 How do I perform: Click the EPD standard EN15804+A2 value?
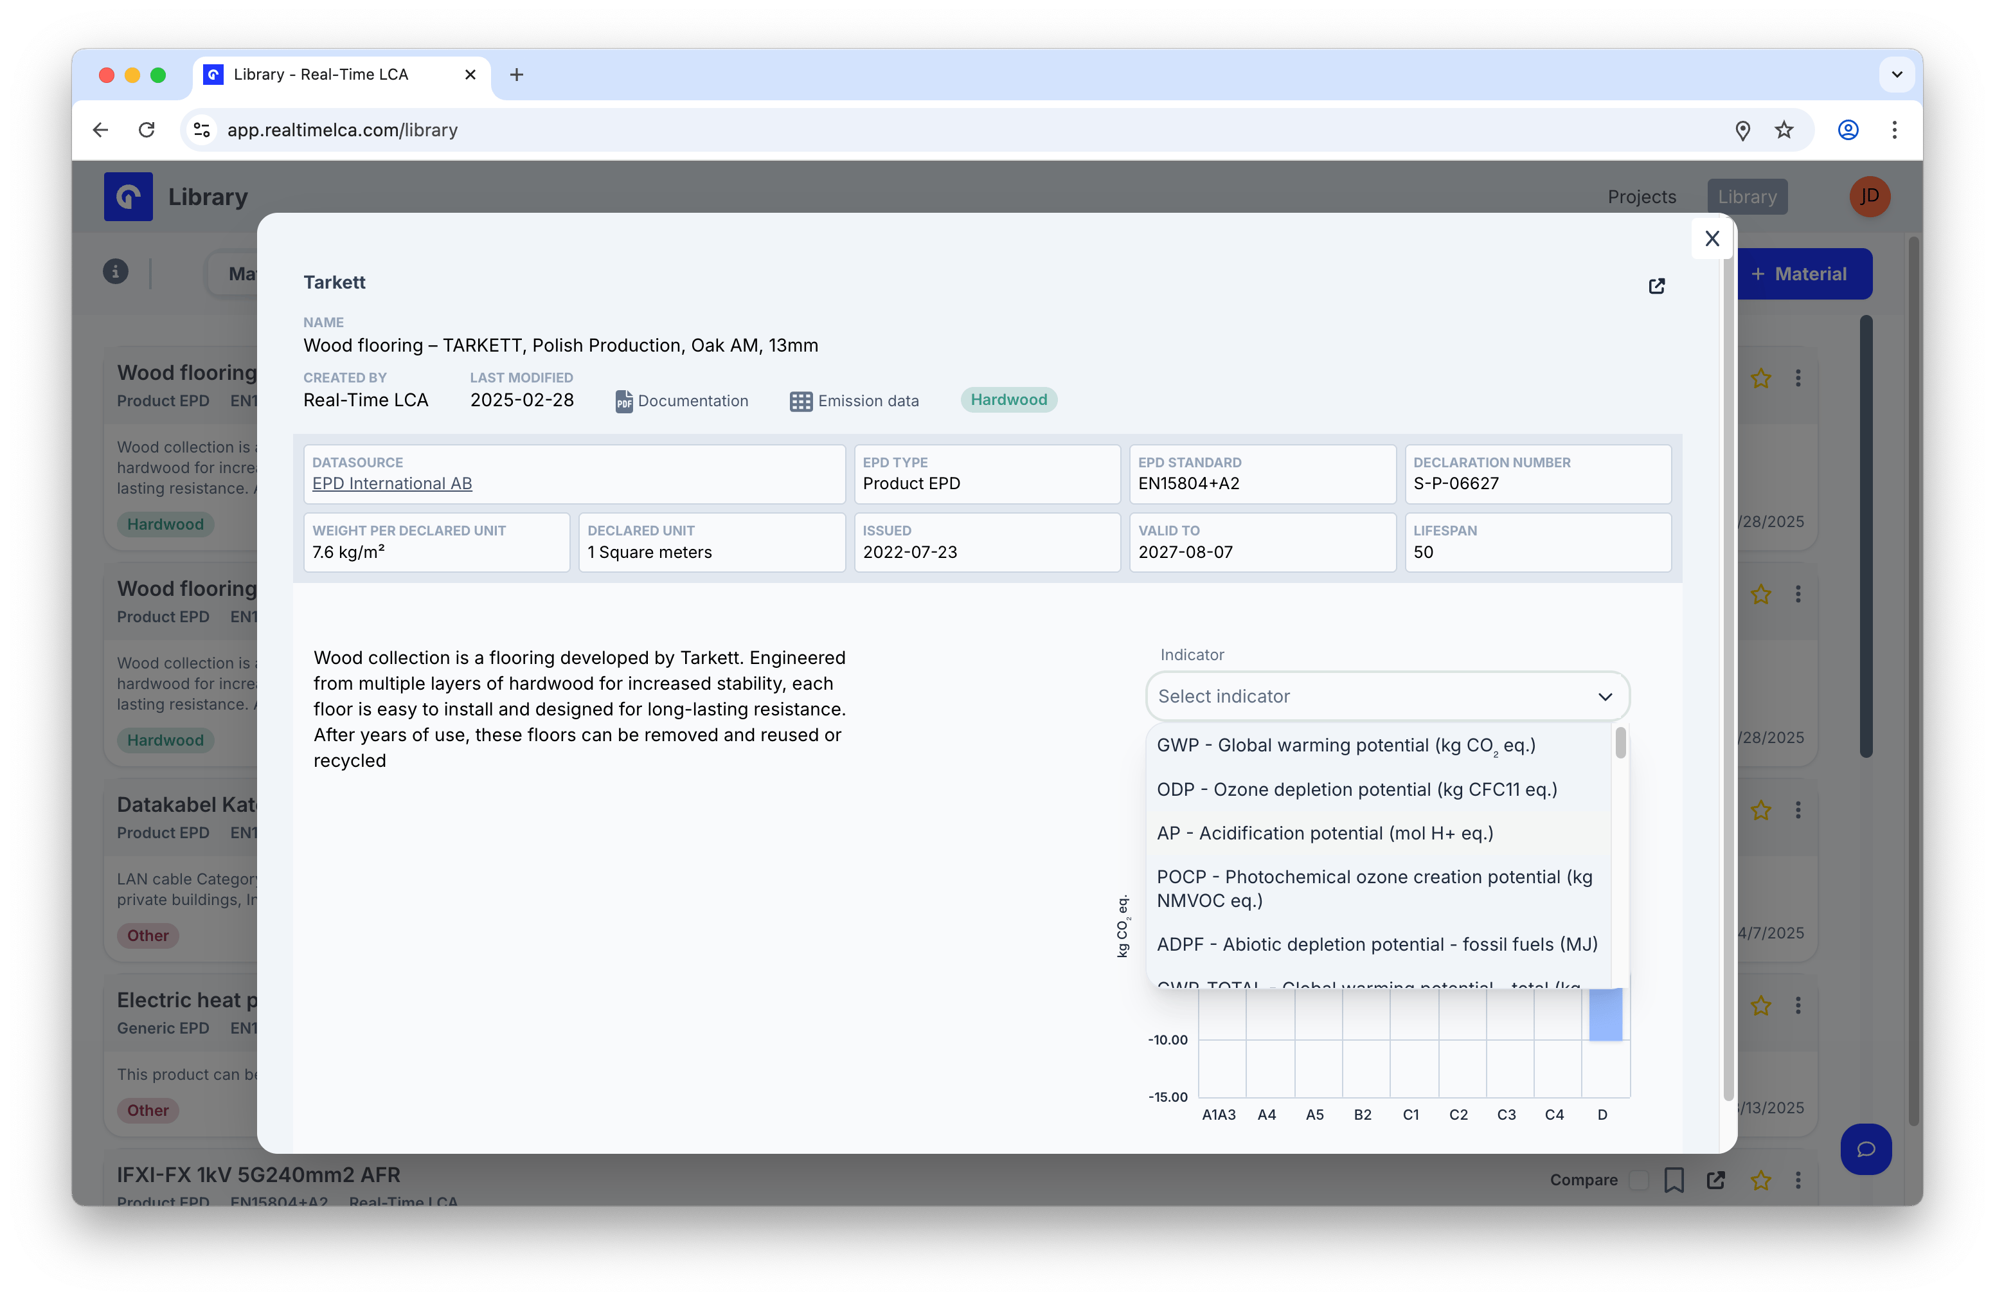[1188, 483]
